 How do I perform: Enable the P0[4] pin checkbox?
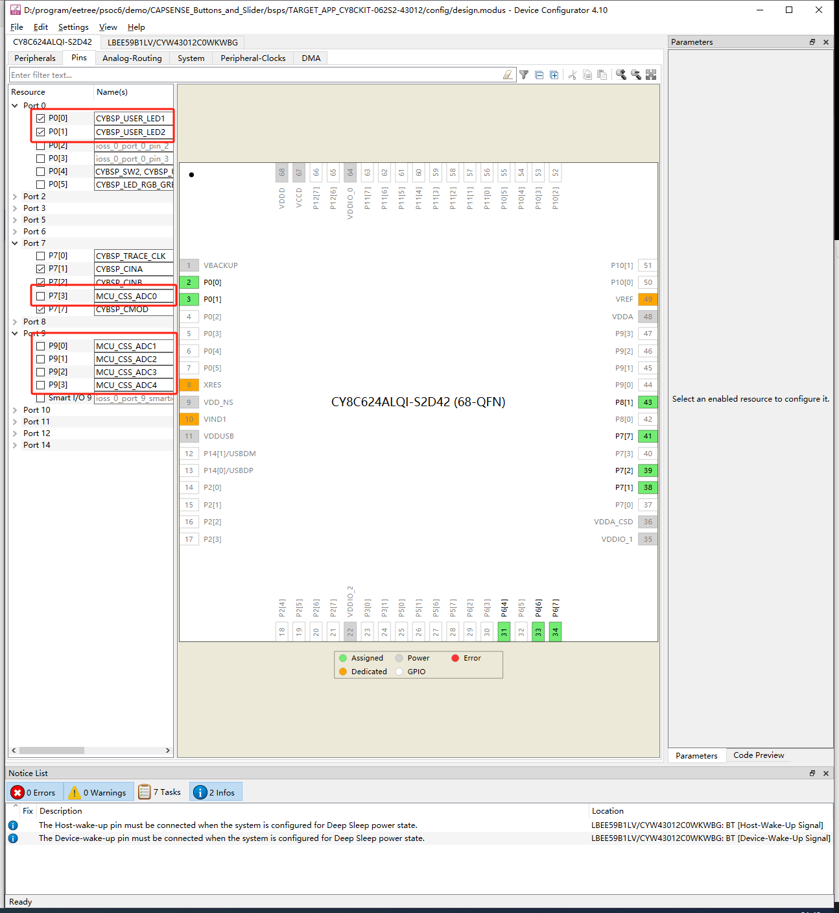point(41,171)
